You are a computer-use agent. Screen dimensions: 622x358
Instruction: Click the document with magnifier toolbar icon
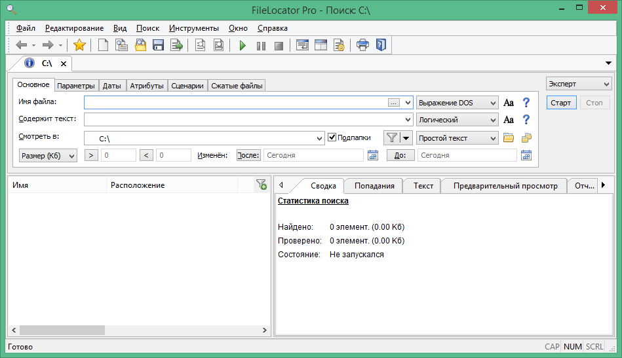pos(121,45)
